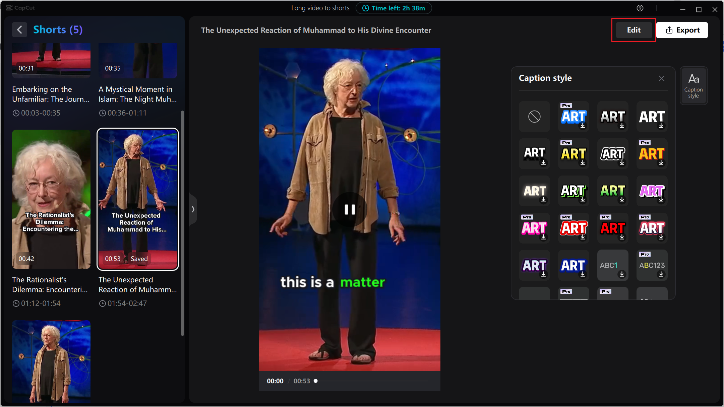Select the orange Pro ART caption style
Image resolution: width=724 pixels, height=407 pixels.
(652, 154)
